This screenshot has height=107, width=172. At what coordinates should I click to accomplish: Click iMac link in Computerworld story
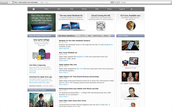106,105
